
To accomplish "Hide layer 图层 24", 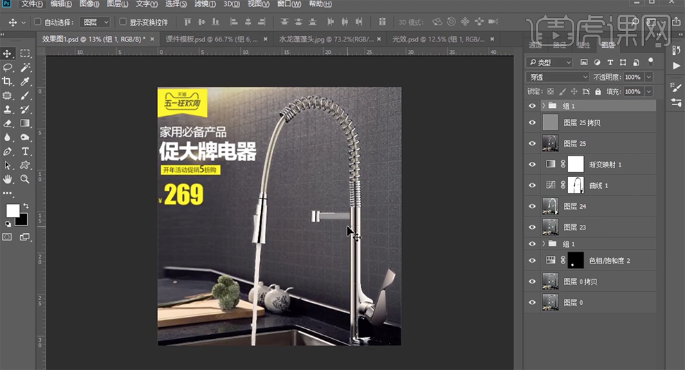I will (x=532, y=206).
